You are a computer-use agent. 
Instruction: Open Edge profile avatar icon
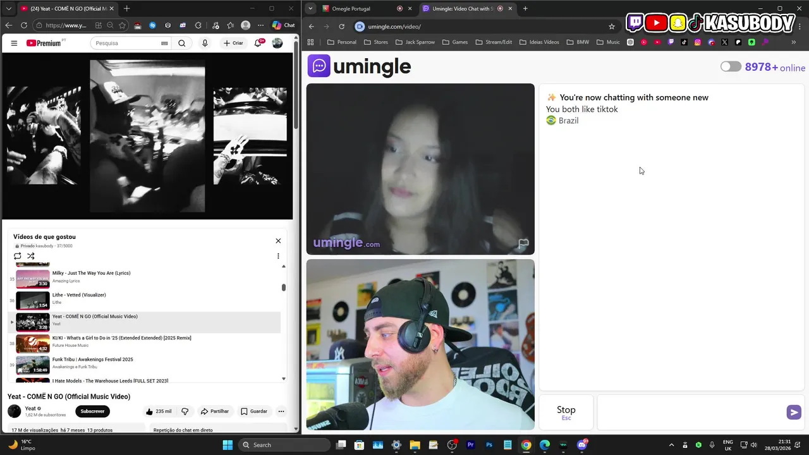pos(245,25)
